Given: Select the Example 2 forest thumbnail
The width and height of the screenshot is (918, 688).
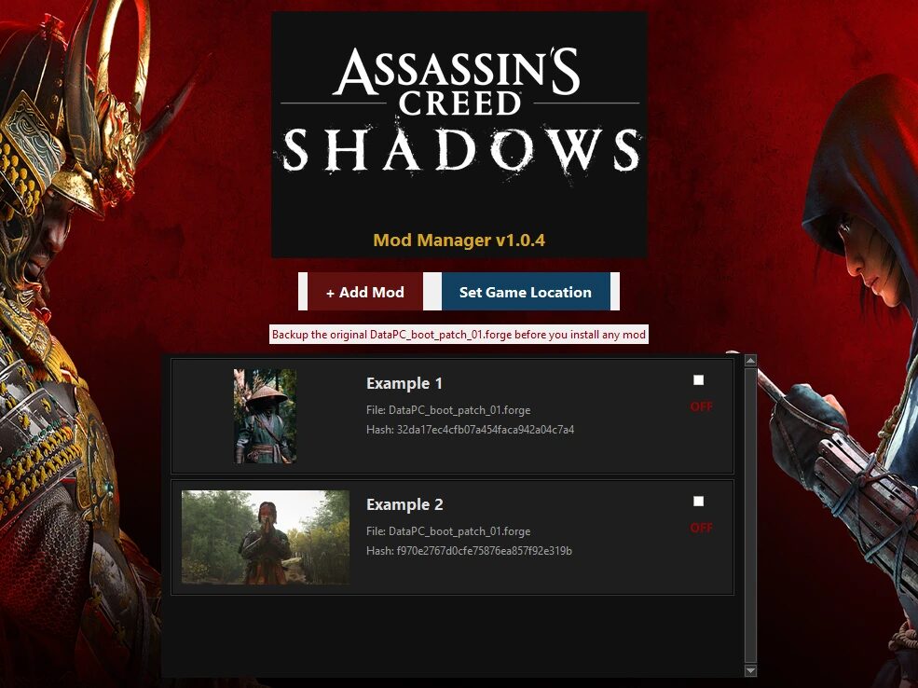Looking at the screenshot, I should tap(266, 537).
